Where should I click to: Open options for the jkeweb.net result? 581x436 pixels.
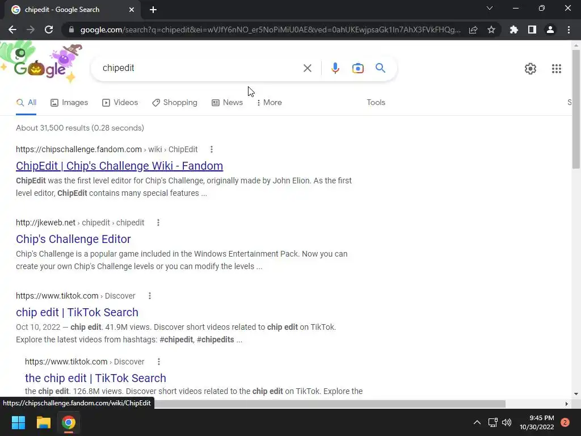coord(158,223)
